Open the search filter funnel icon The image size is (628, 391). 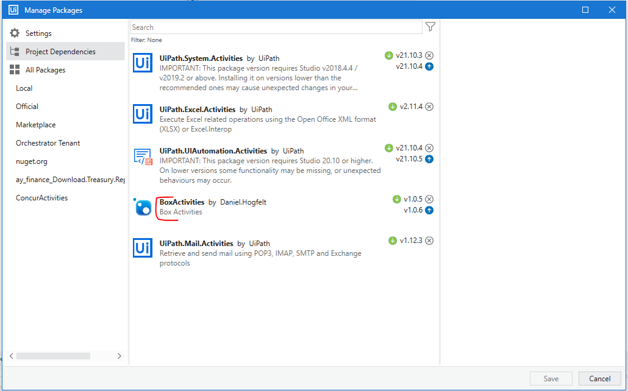[430, 27]
